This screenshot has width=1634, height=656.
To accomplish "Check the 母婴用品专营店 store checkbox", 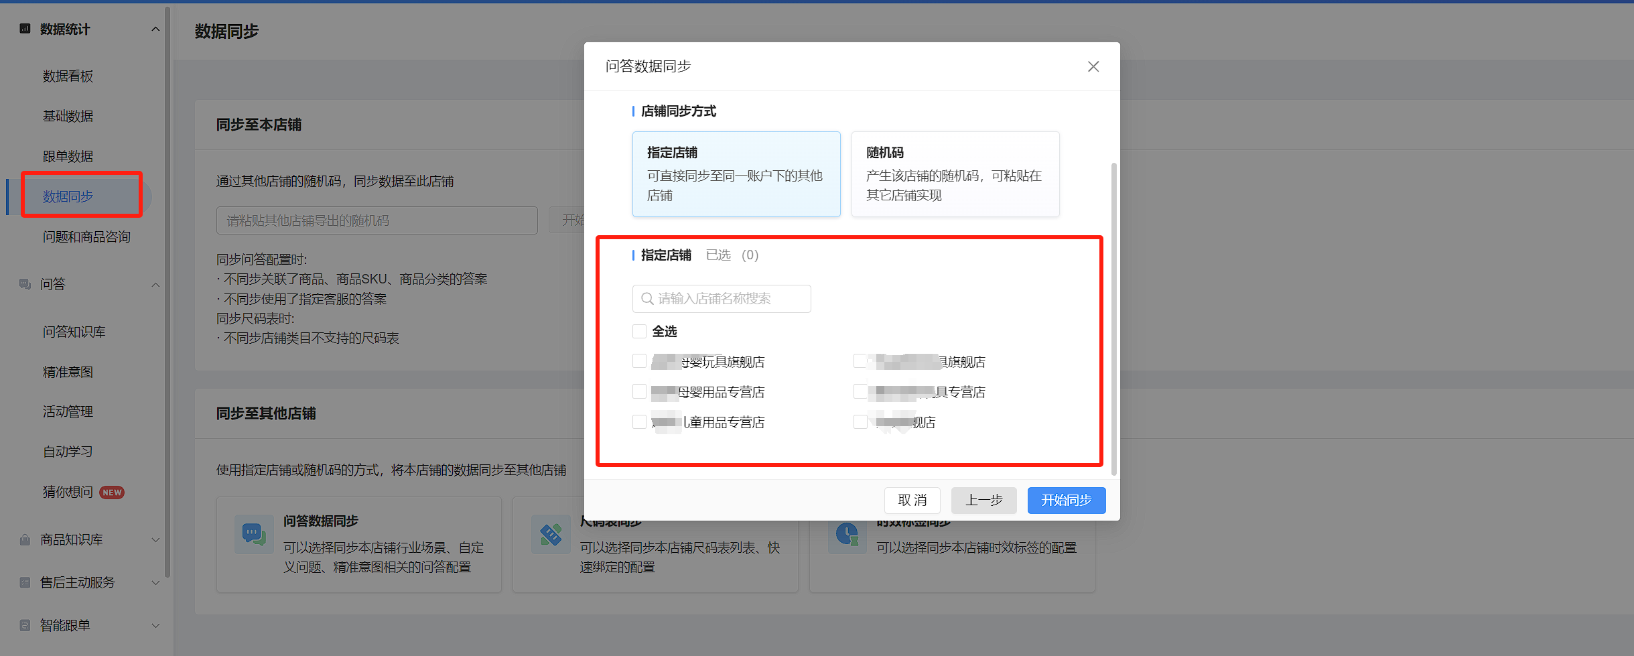I will [x=639, y=391].
